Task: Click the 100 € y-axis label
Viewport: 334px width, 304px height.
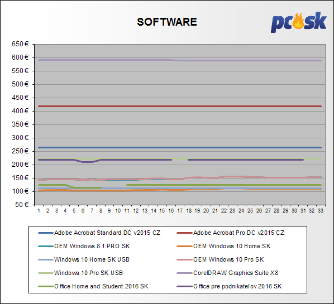Action: [x=20, y=191]
